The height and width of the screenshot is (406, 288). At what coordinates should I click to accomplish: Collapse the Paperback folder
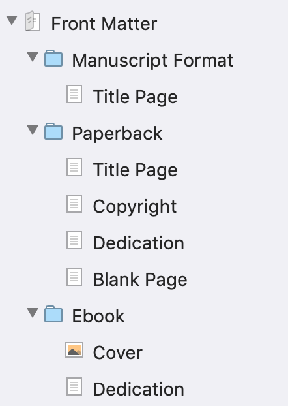pos(33,130)
